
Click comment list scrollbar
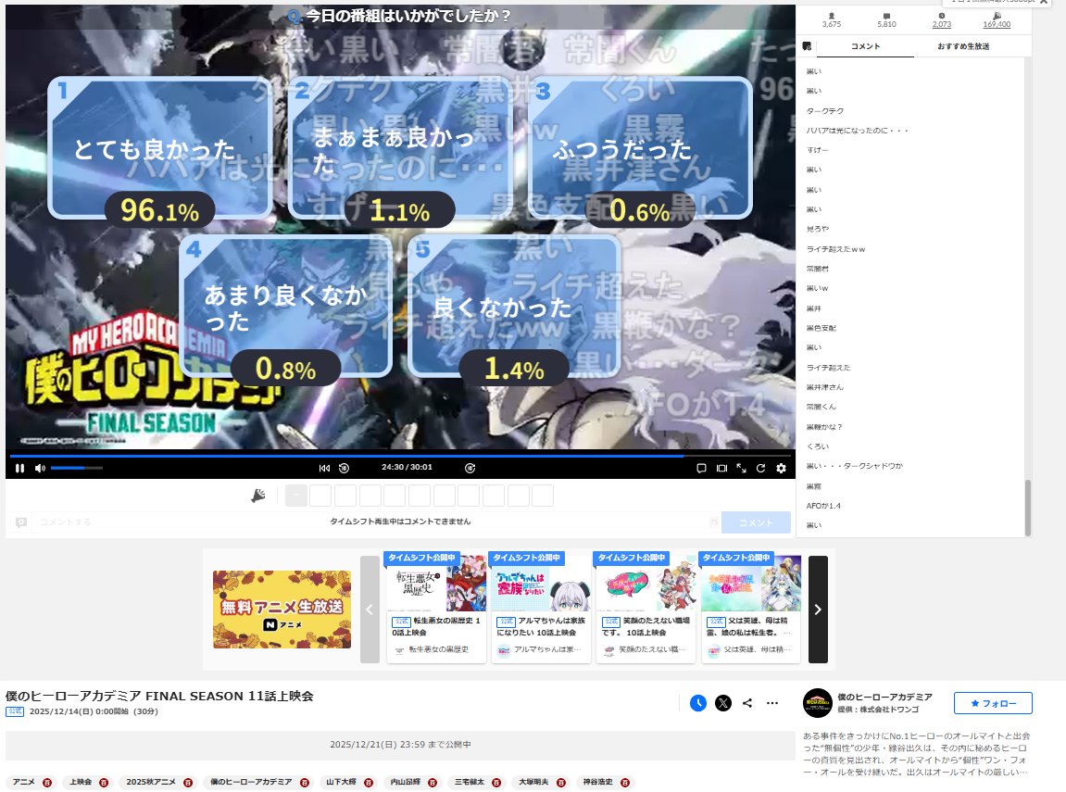[x=1028, y=508]
